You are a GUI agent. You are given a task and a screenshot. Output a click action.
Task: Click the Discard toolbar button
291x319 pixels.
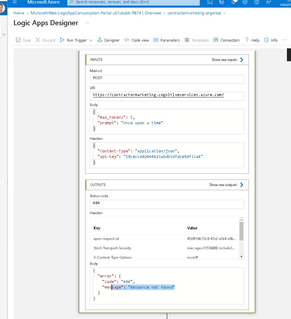pos(45,40)
